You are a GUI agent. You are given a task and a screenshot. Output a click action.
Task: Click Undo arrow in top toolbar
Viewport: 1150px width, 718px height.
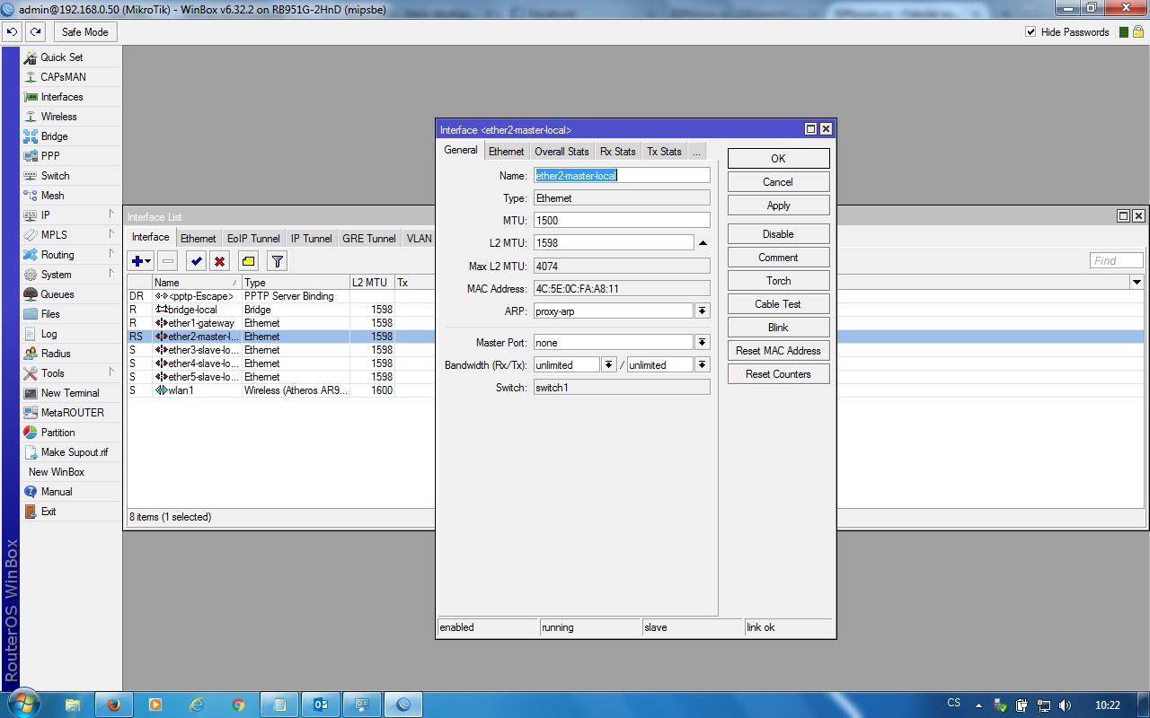[12, 32]
